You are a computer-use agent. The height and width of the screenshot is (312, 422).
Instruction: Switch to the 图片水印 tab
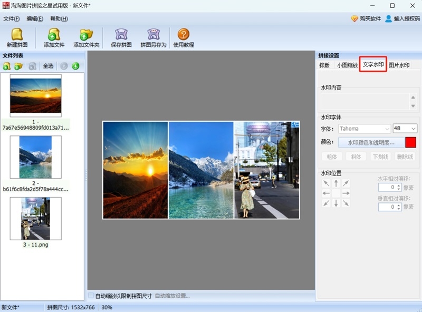tap(399, 65)
